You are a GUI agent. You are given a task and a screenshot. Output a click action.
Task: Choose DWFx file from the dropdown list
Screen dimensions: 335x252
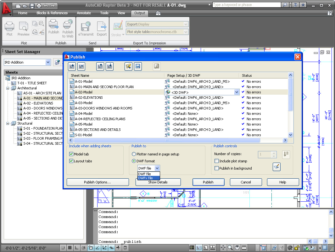pos(149,178)
